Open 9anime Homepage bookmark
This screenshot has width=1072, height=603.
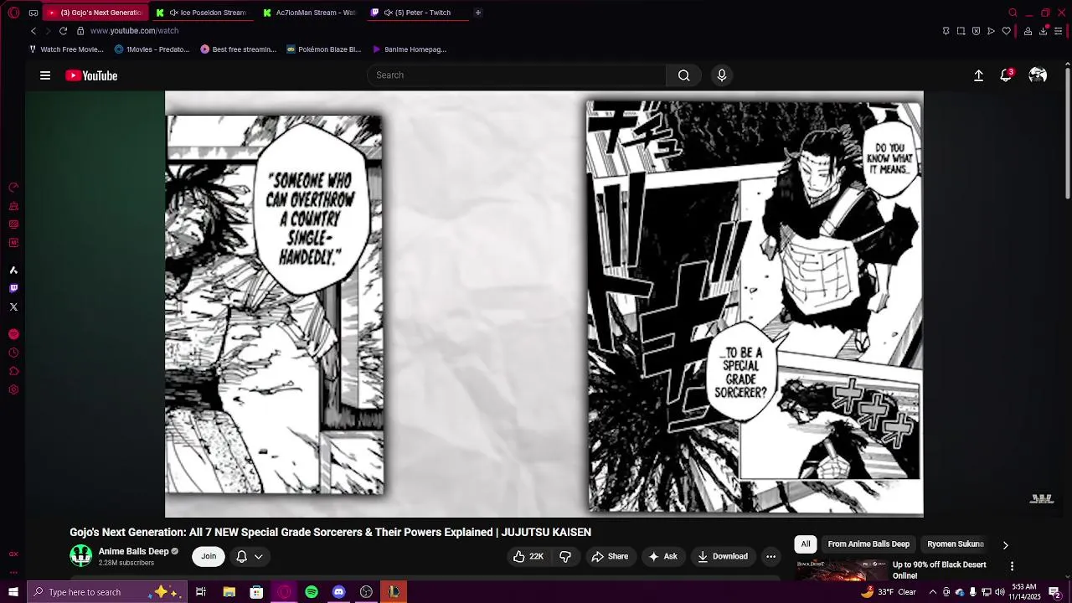tap(410, 49)
